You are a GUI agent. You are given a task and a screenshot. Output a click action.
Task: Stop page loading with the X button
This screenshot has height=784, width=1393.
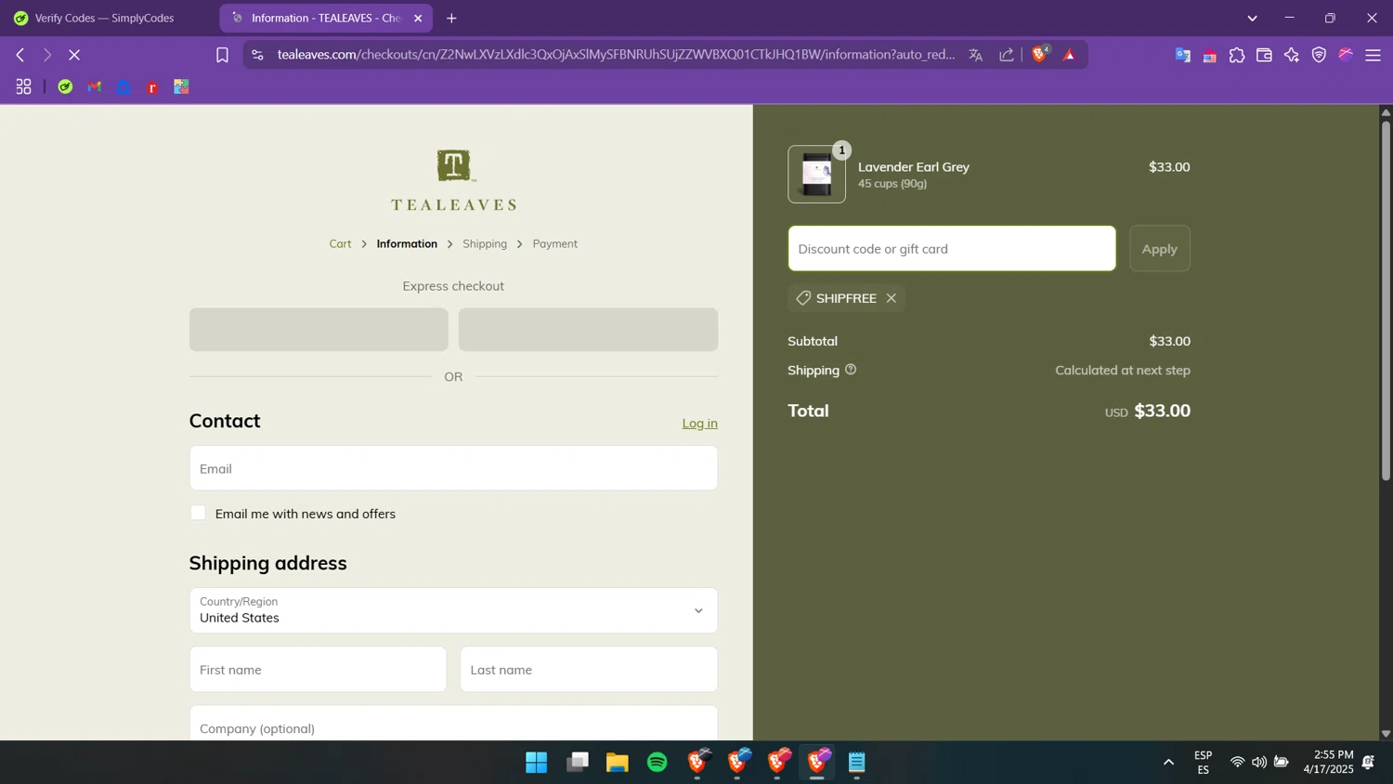pyautogui.click(x=74, y=55)
